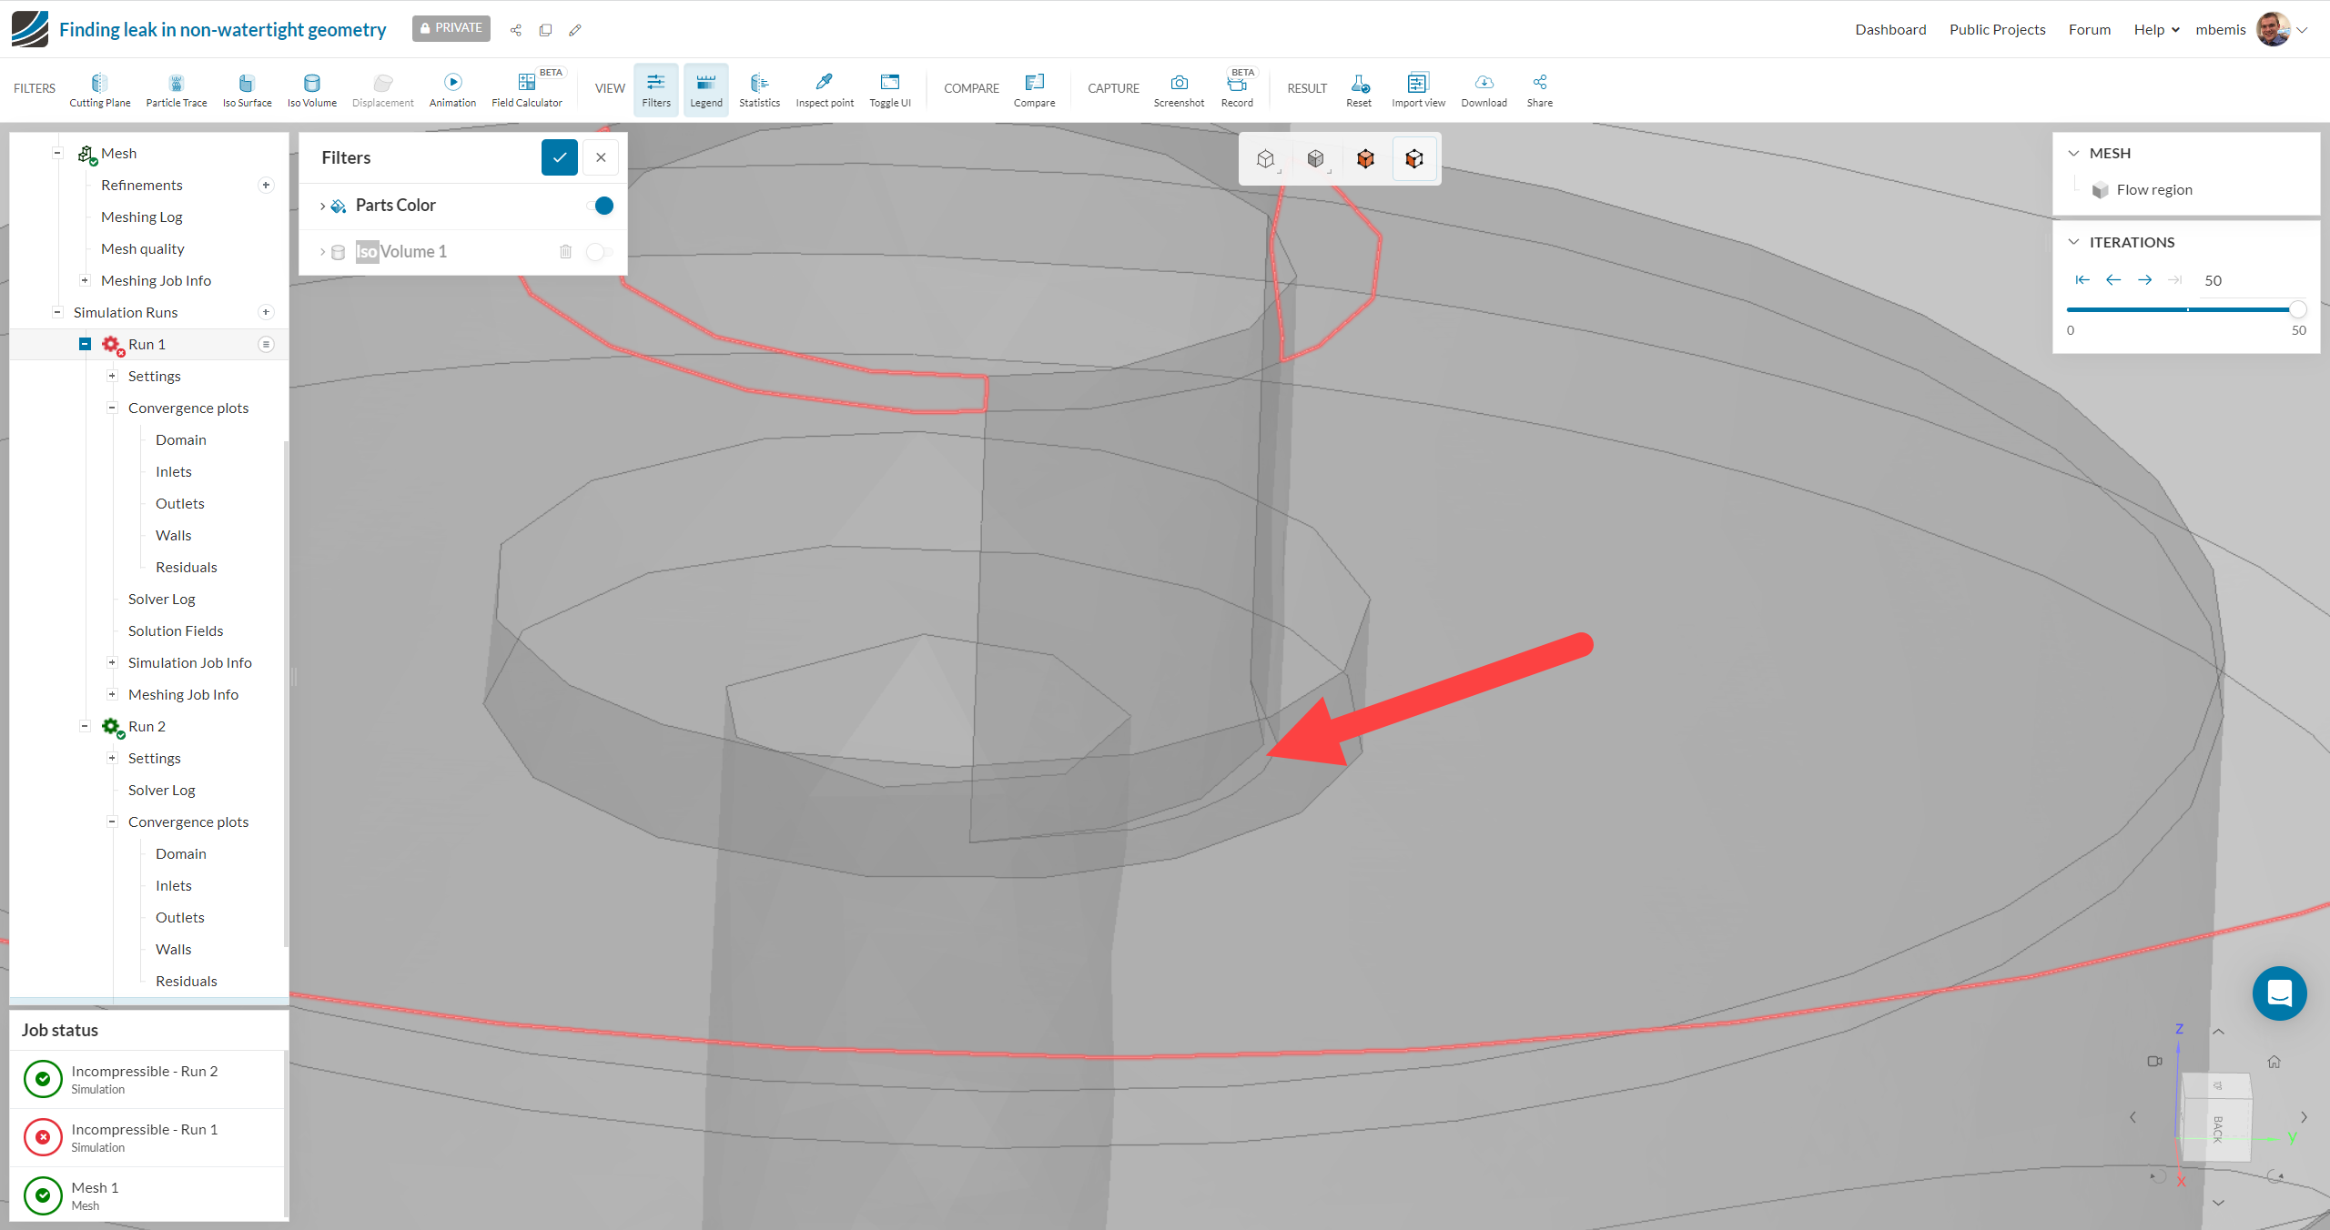Add an Iso Volume filter
2330x1230 pixels.
point(311,88)
